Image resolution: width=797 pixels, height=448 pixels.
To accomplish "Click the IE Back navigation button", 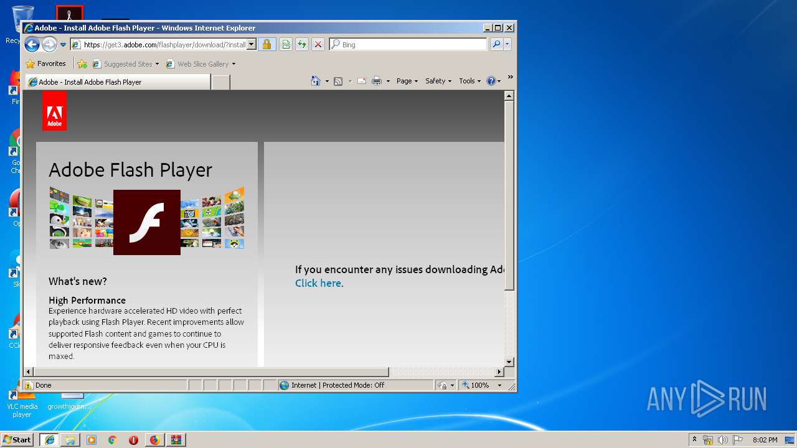I will pyautogui.click(x=32, y=44).
